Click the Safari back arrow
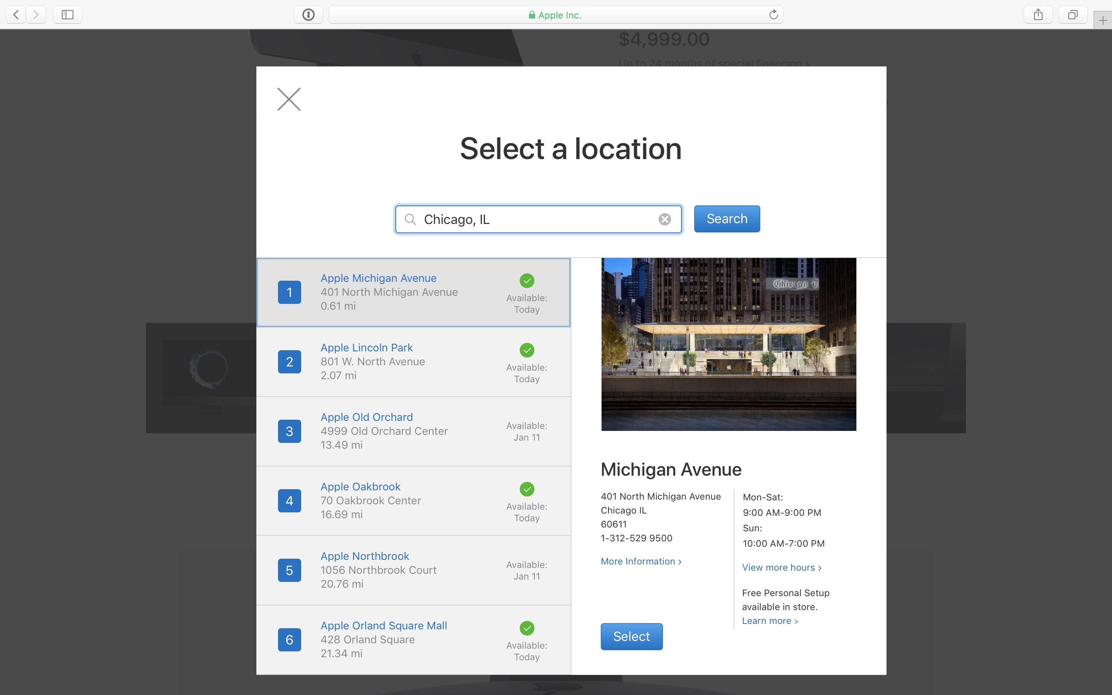This screenshot has width=1112, height=695. pyautogui.click(x=15, y=15)
